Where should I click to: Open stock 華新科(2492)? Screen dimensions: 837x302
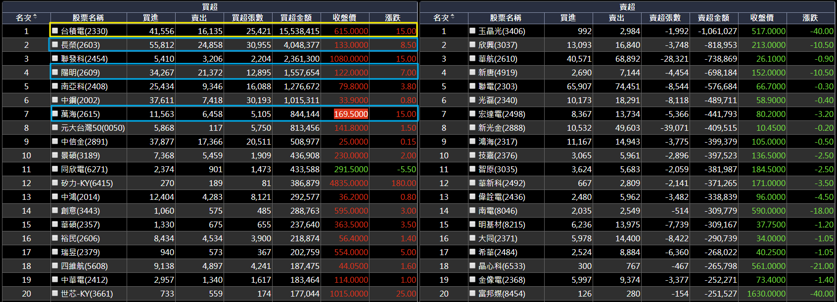502,183
